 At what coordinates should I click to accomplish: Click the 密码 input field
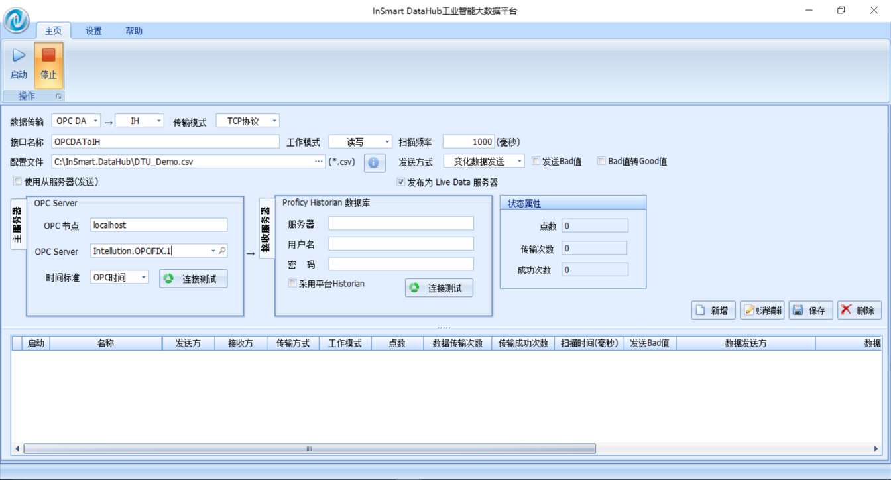tap(401, 264)
